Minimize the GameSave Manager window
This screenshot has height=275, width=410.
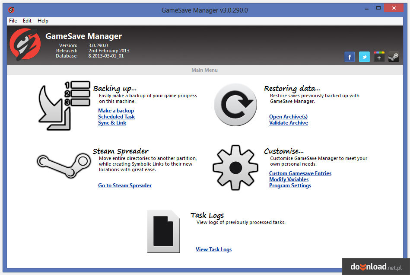367,8
